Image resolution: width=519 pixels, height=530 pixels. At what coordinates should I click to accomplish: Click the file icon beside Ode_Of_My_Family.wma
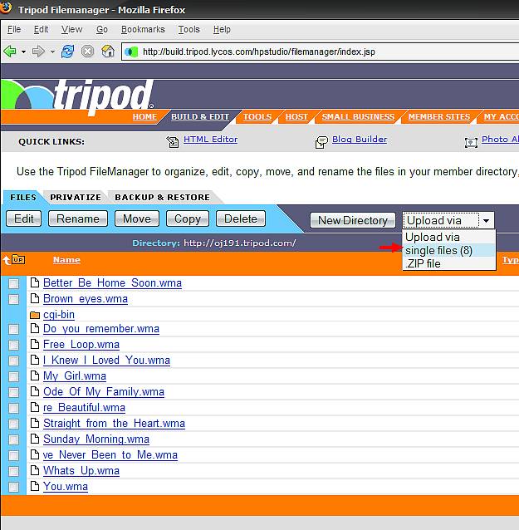point(35,391)
